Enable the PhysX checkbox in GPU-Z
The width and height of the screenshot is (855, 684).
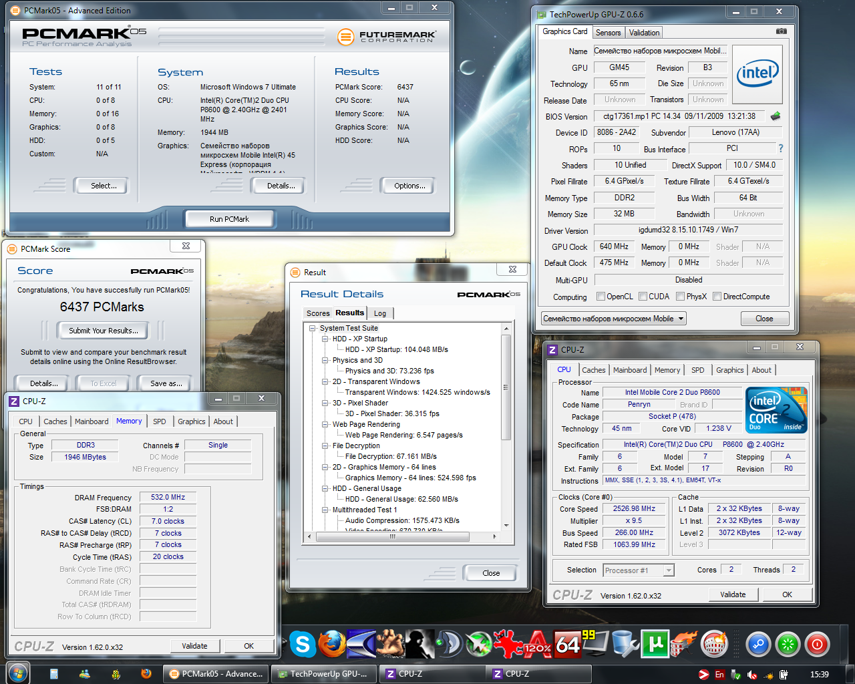click(x=680, y=297)
